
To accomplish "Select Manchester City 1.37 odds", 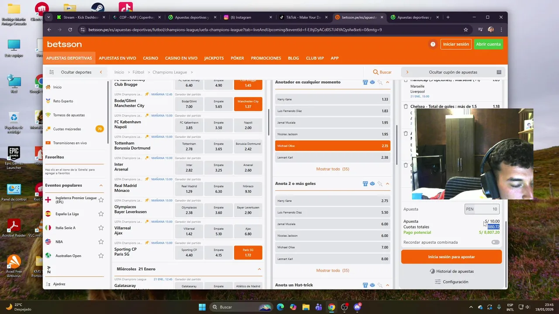I will [248, 104].
